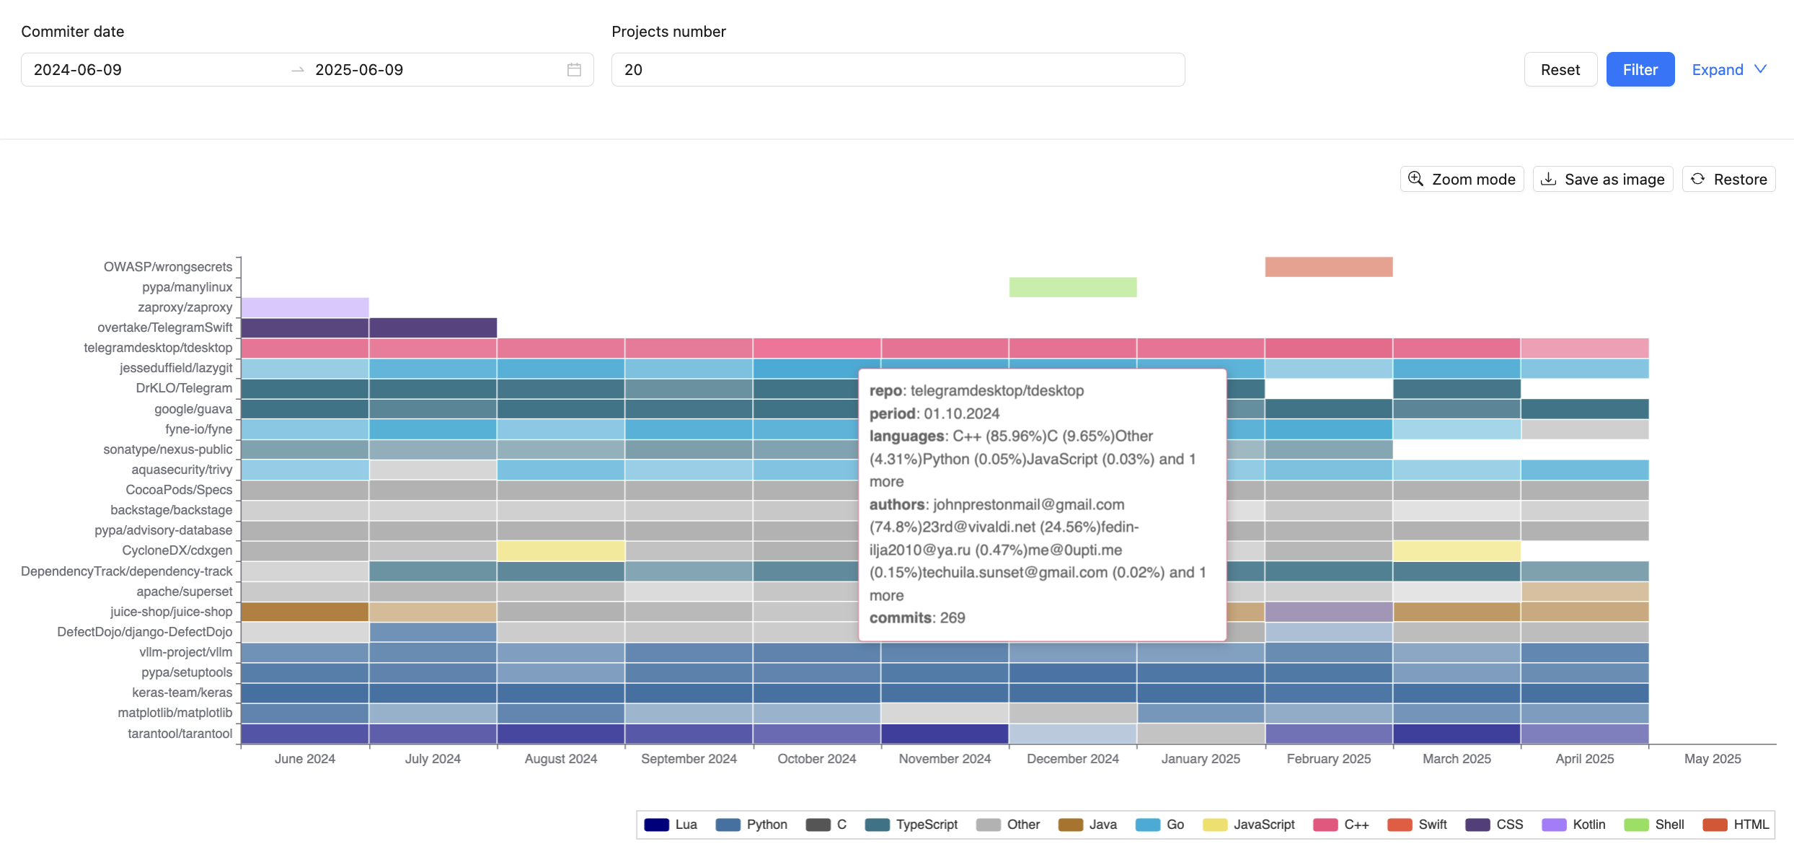This screenshot has height=857, width=1794.
Task: Select CycloneDX/cdxgen August 2024 yellow cell
Action: pos(561,551)
